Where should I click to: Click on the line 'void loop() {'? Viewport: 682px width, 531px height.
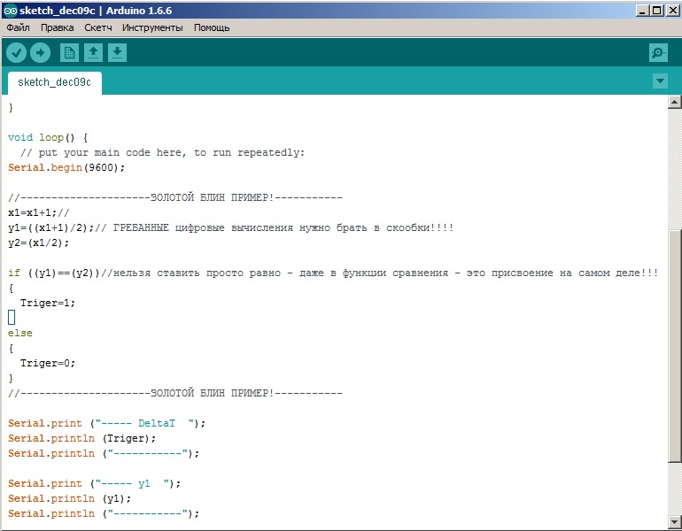click(48, 138)
